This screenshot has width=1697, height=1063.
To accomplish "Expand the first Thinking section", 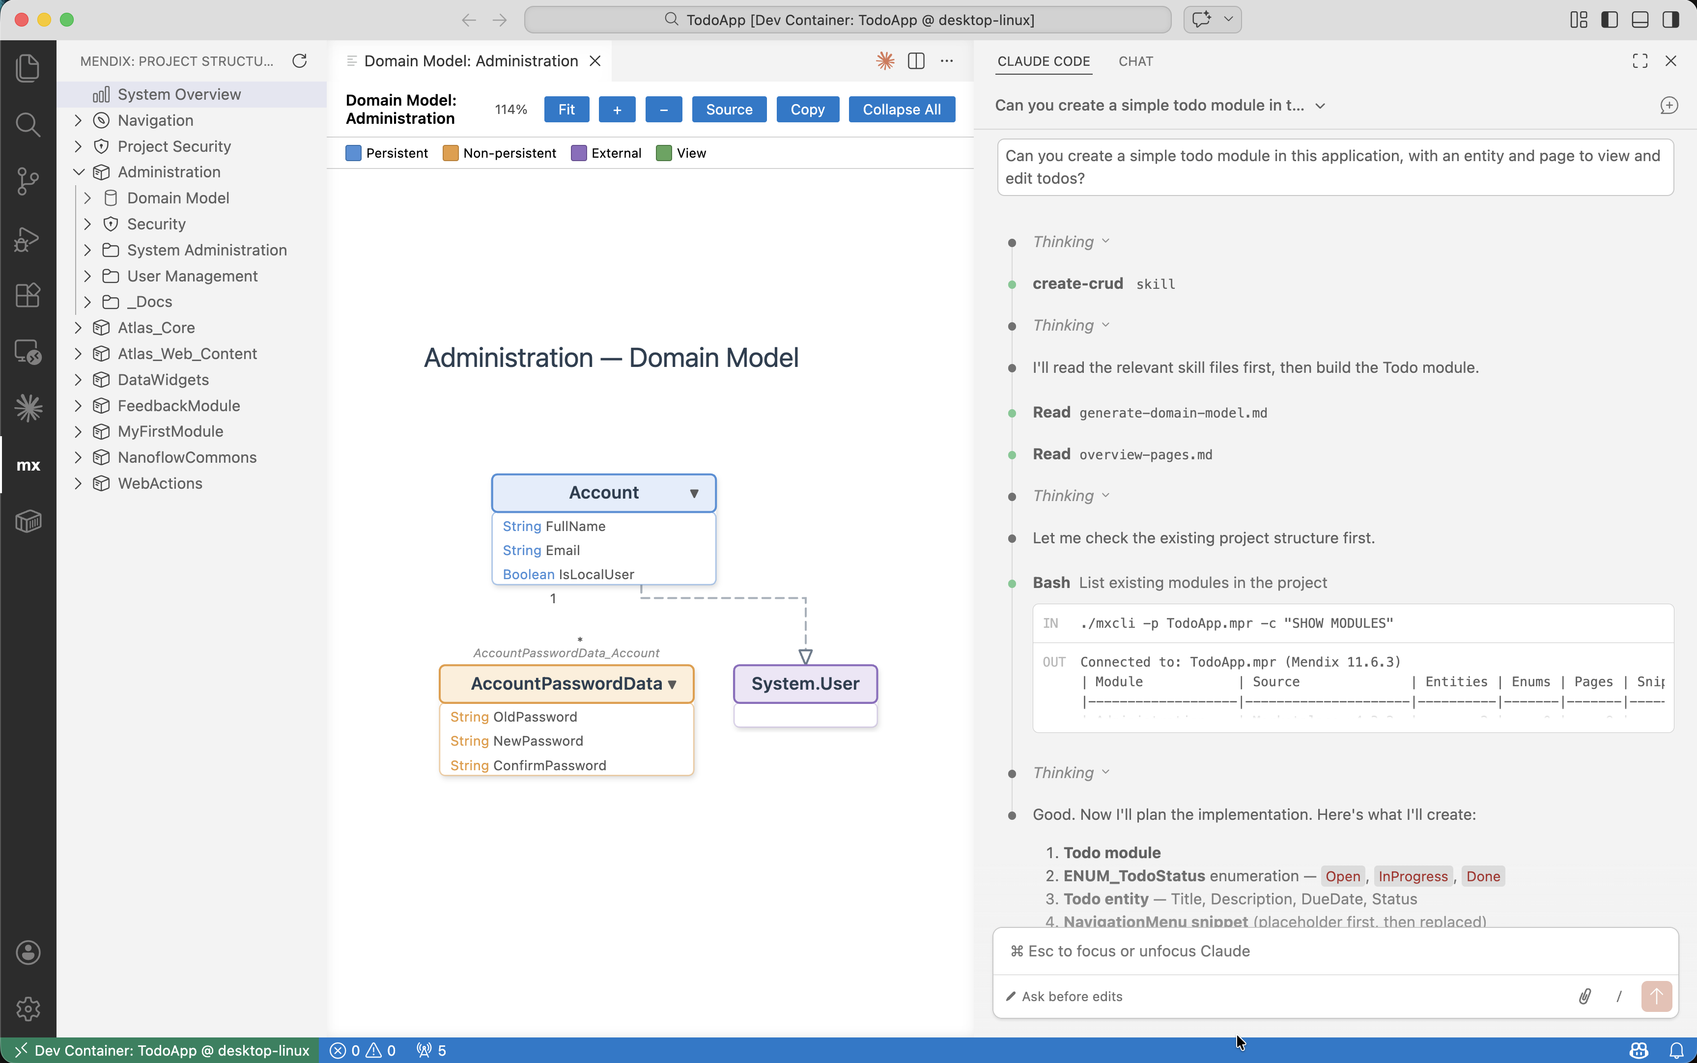I will tap(1071, 242).
